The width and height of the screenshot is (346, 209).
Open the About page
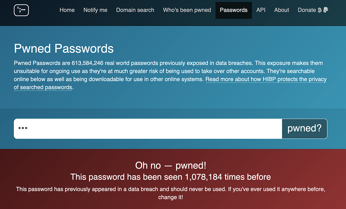[281, 10]
